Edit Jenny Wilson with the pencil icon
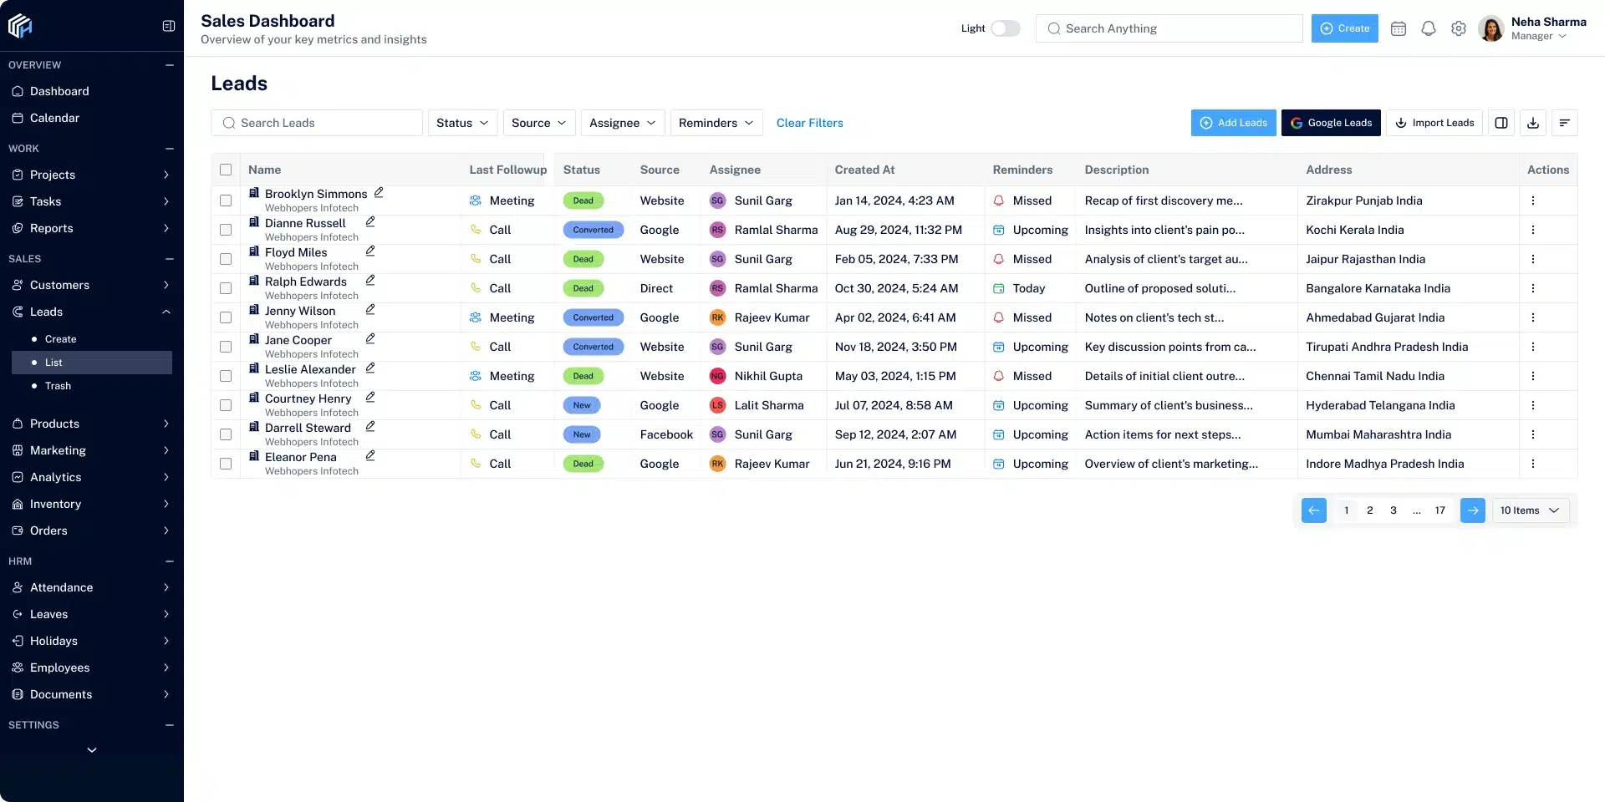Image resolution: width=1605 pixels, height=802 pixels. [370, 309]
